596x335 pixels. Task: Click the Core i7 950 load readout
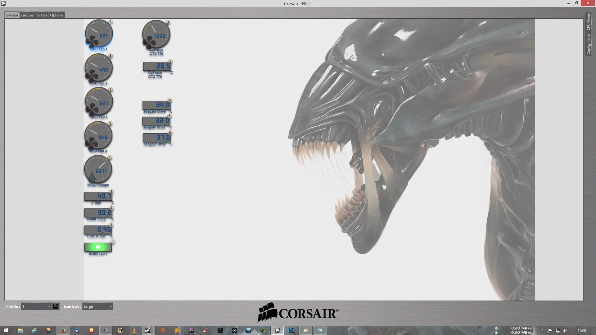pyautogui.click(x=98, y=230)
